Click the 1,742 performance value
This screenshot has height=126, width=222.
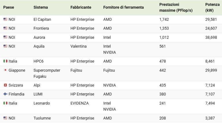tap(164, 19)
